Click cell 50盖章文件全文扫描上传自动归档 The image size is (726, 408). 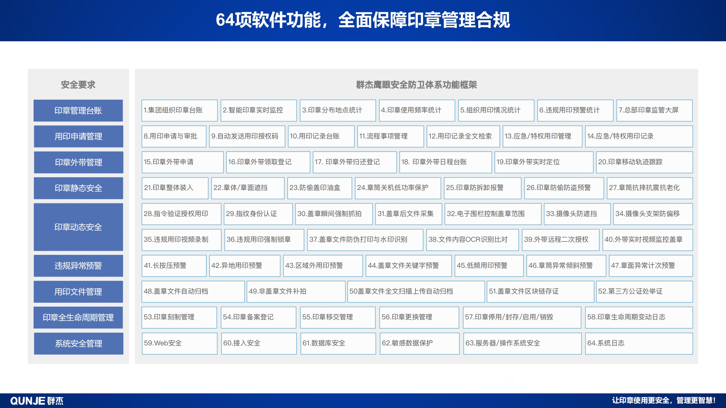pos(416,292)
